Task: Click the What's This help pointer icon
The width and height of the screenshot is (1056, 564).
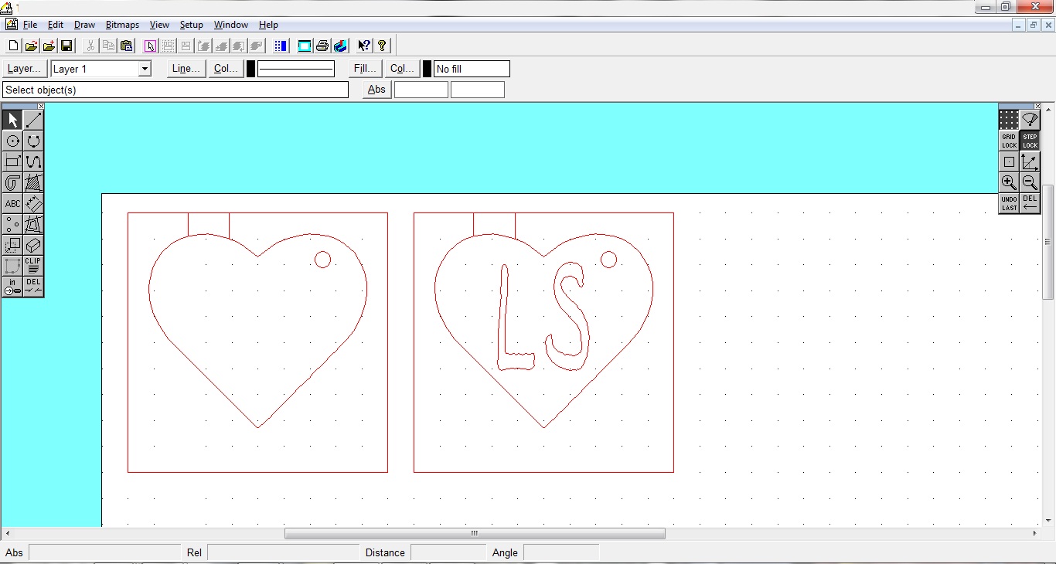Action: [364, 46]
